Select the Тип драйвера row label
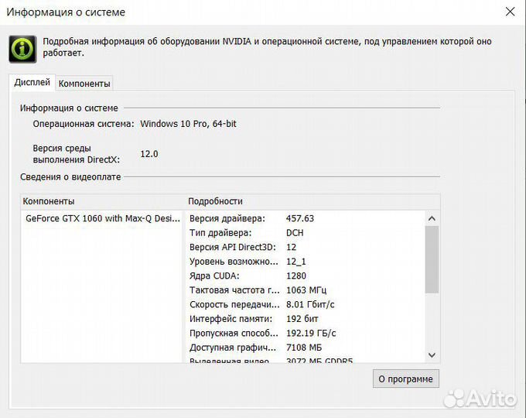 point(220,233)
